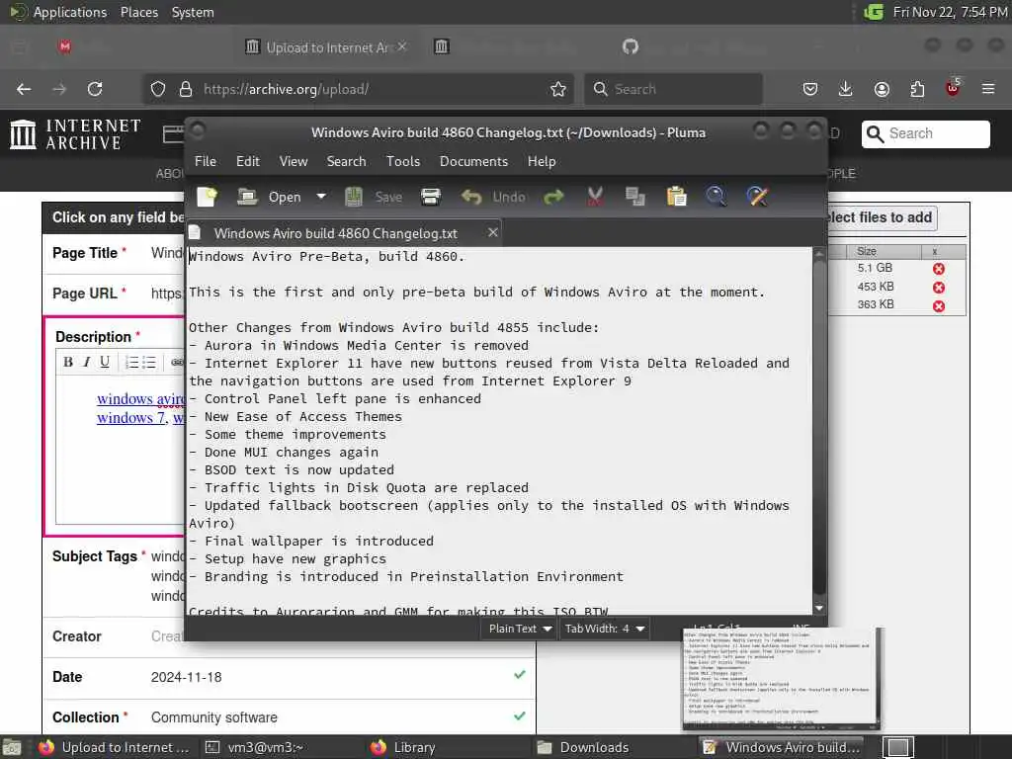Click the Redo arrow in Pluma toolbar
This screenshot has width=1012, height=759.
(553, 197)
